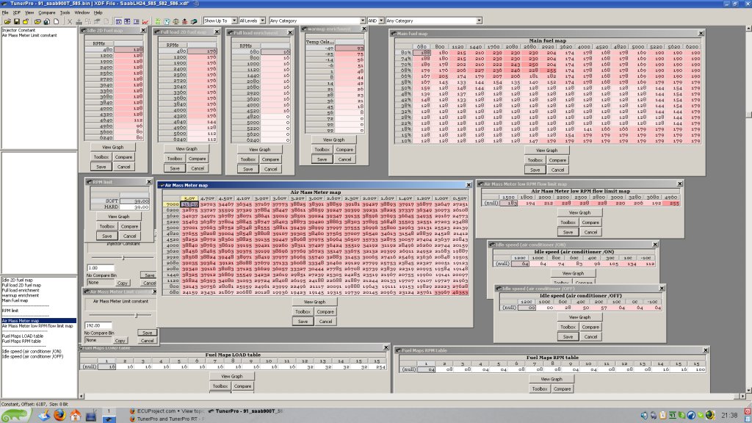Click View Graph in Fuel Maps RPM table
The image size is (752, 423).
tap(551, 379)
